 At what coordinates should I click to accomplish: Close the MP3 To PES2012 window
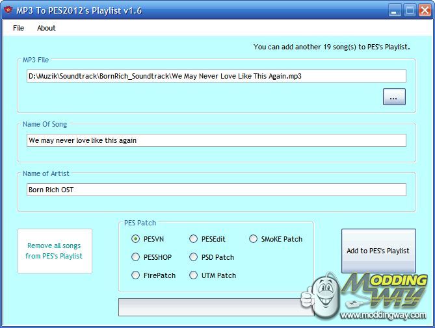pyautogui.click(x=424, y=10)
